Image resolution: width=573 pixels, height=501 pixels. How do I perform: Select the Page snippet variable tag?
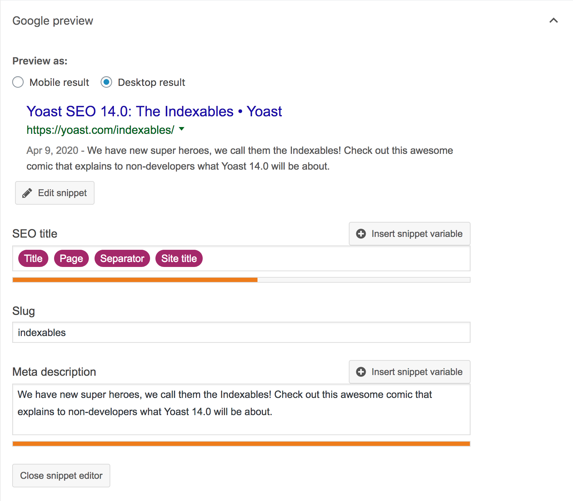[71, 258]
